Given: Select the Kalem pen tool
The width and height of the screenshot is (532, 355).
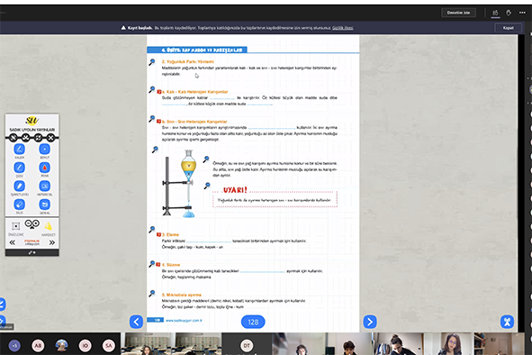Looking at the screenshot, I should [19, 150].
